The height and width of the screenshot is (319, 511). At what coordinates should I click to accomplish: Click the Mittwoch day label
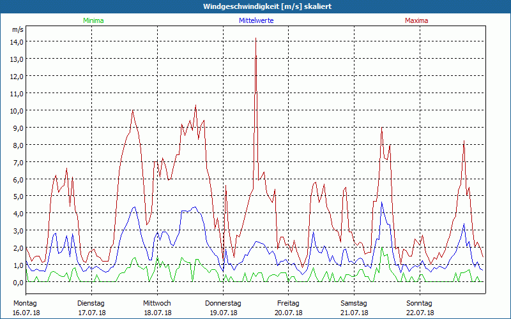click(156, 303)
